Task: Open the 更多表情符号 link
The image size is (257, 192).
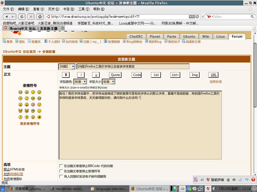Action: [30, 123]
